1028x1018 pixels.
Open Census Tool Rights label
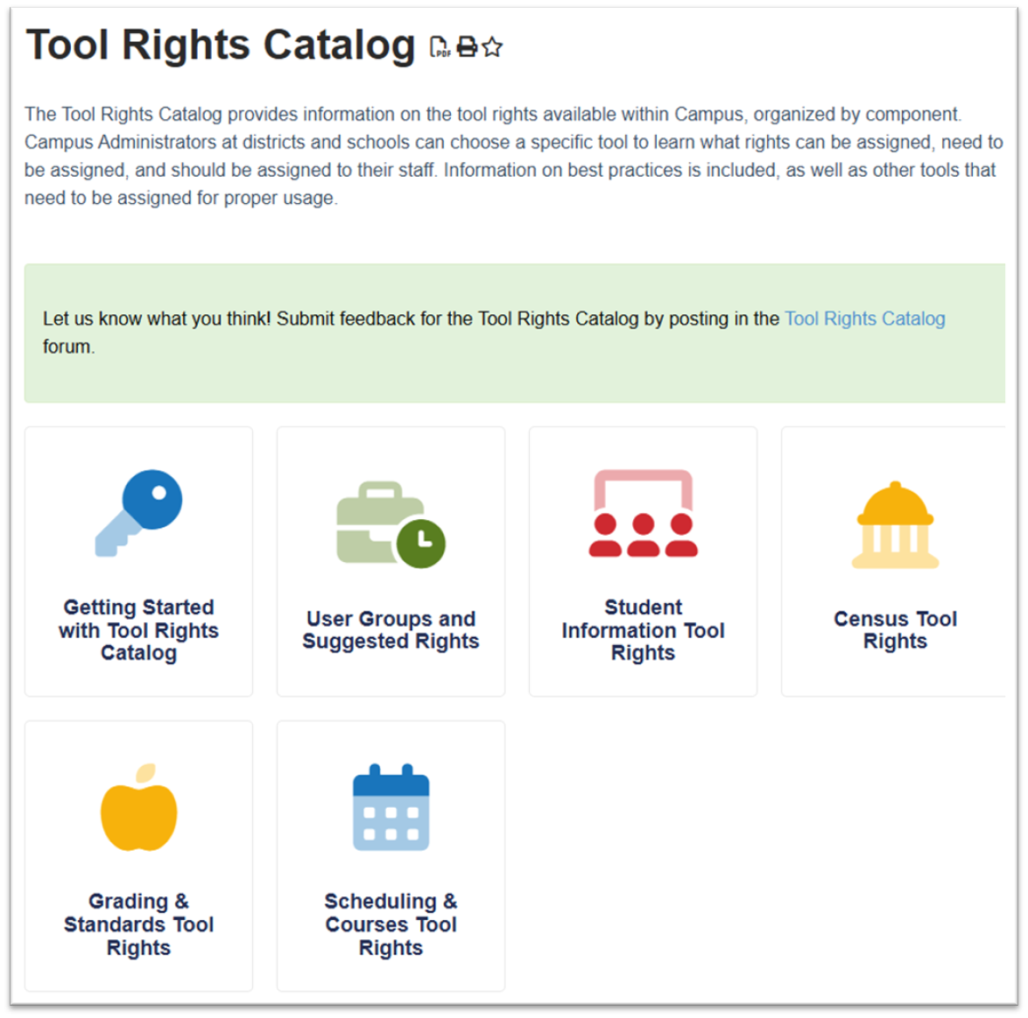click(x=895, y=630)
